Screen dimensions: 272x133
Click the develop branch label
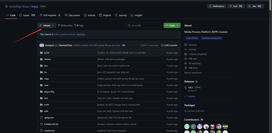(81, 34)
